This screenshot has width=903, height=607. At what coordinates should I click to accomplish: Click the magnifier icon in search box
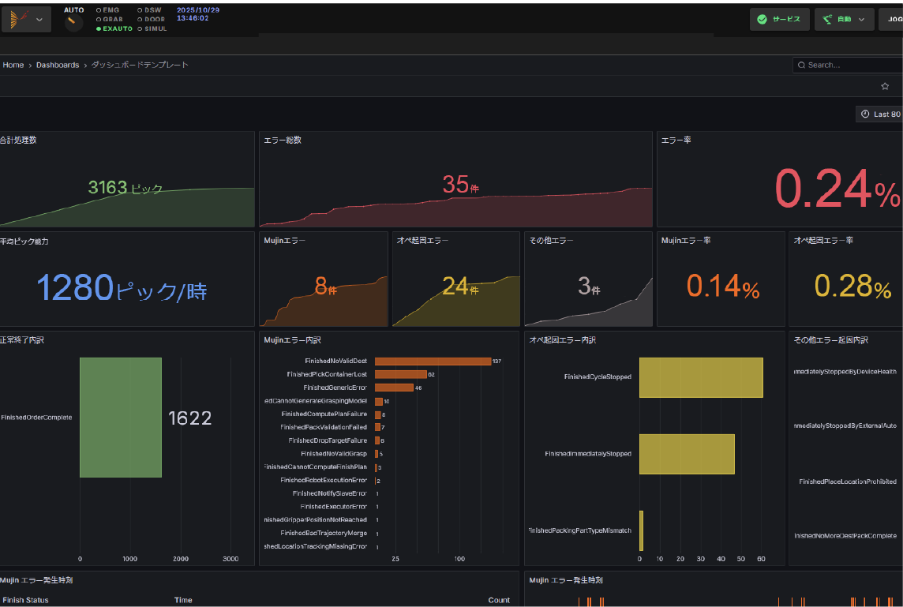tap(802, 66)
